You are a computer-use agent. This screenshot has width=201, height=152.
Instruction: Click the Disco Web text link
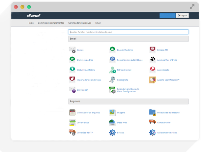[122, 123]
